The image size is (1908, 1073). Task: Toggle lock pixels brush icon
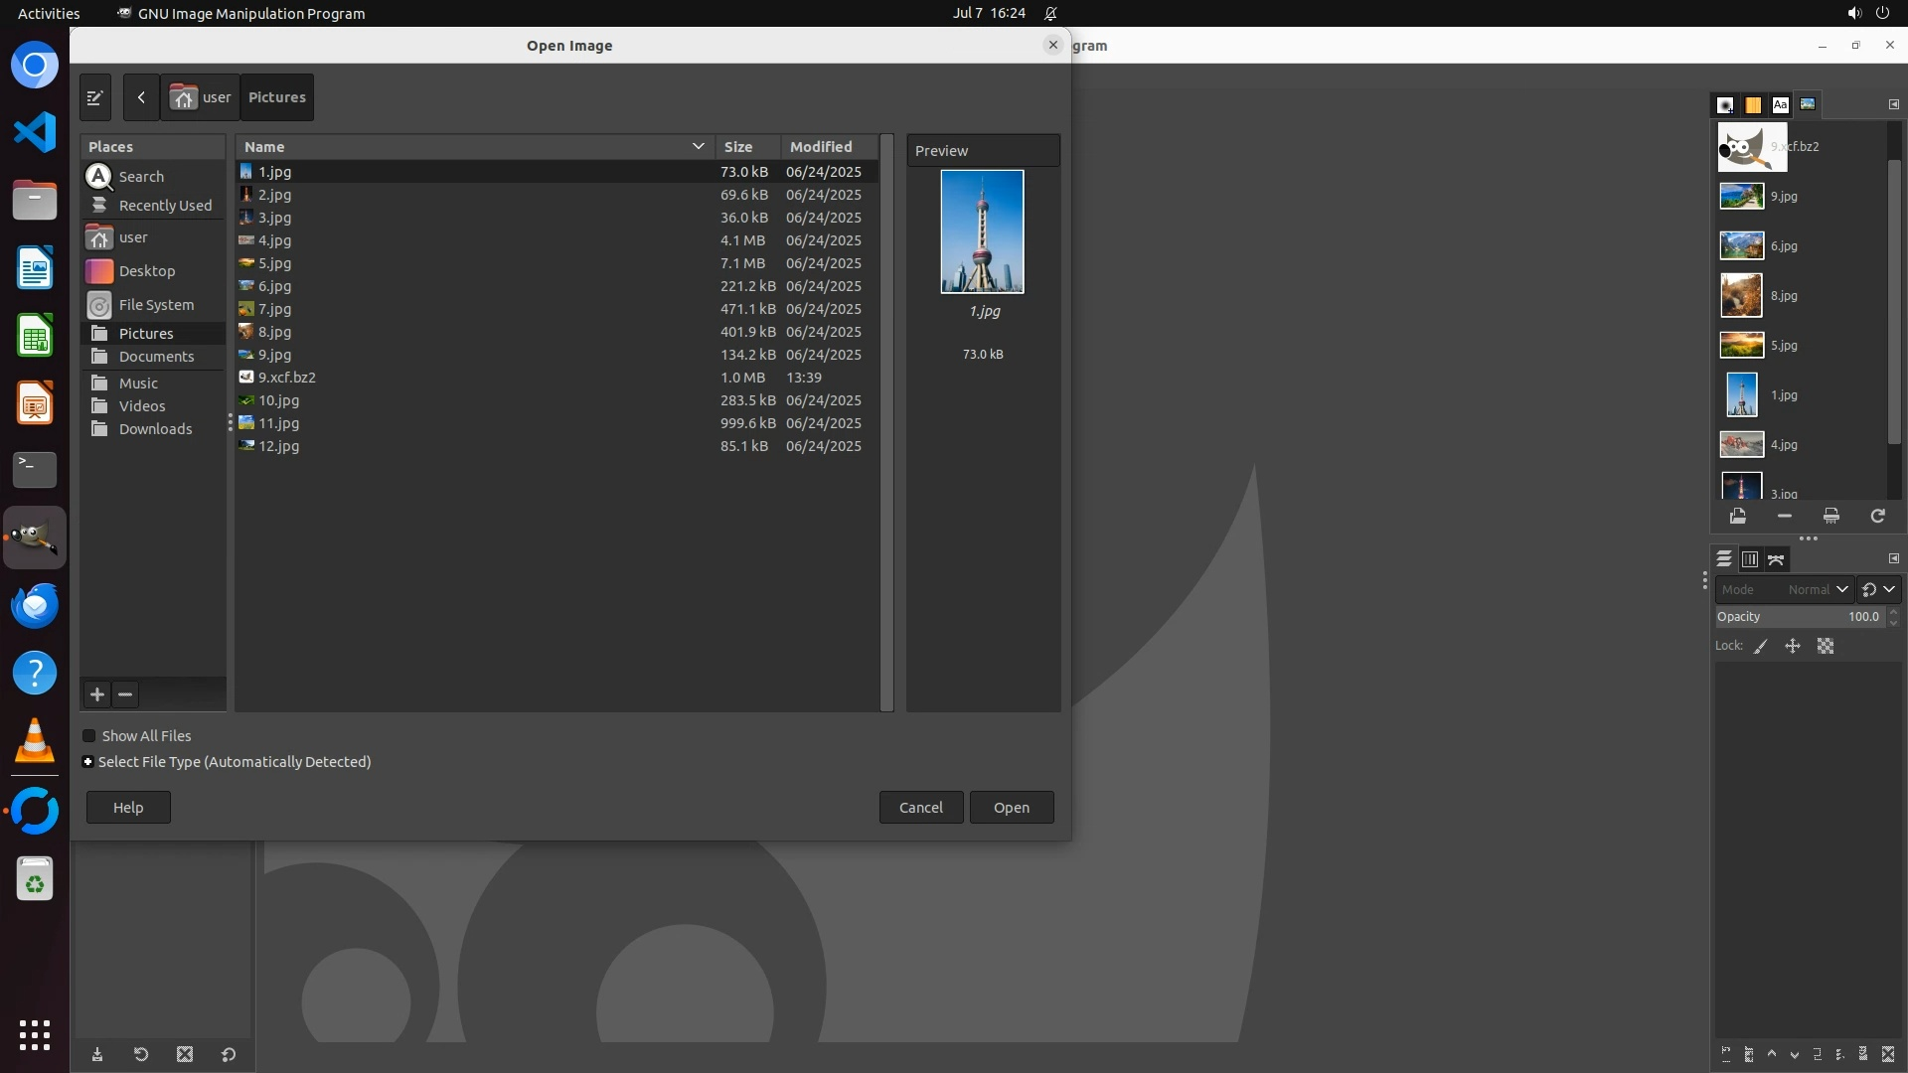coord(1761,646)
